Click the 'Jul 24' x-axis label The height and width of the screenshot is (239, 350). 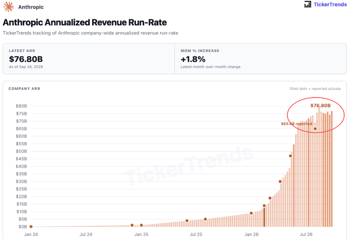86,234
